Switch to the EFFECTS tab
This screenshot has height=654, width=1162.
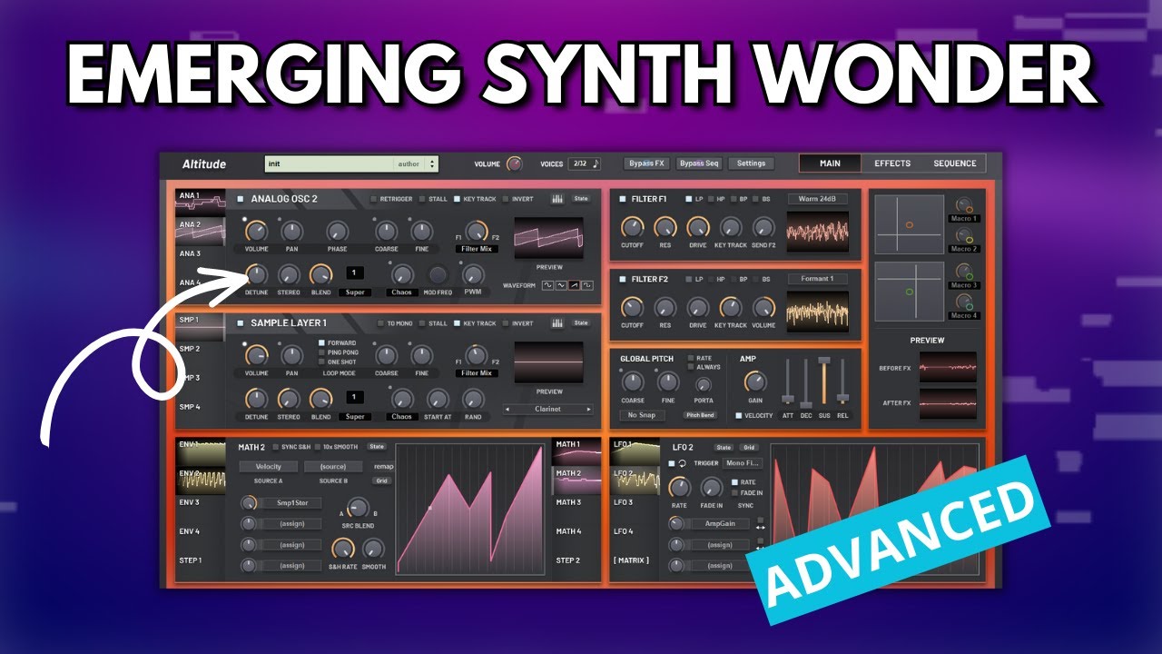click(x=892, y=163)
